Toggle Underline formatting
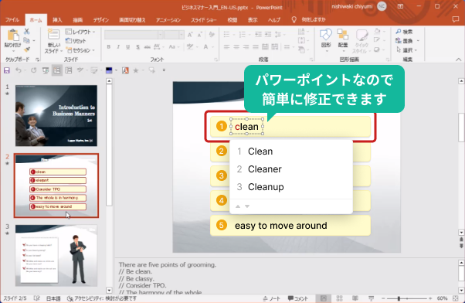Viewport: 465px width, 303px height. click(x=127, y=47)
